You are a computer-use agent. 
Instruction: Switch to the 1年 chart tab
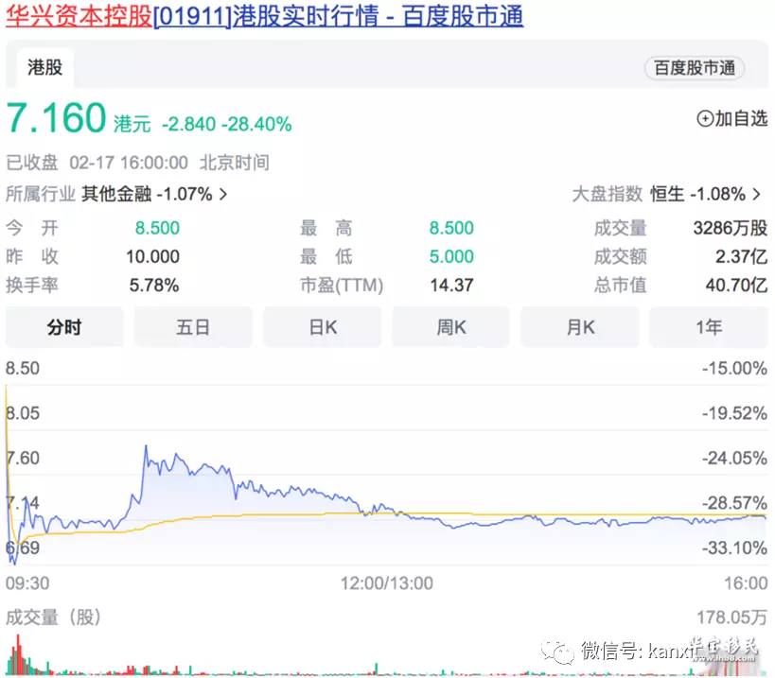(709, 327)
